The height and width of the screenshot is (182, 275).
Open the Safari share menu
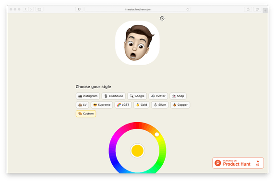tap(248, 9)
